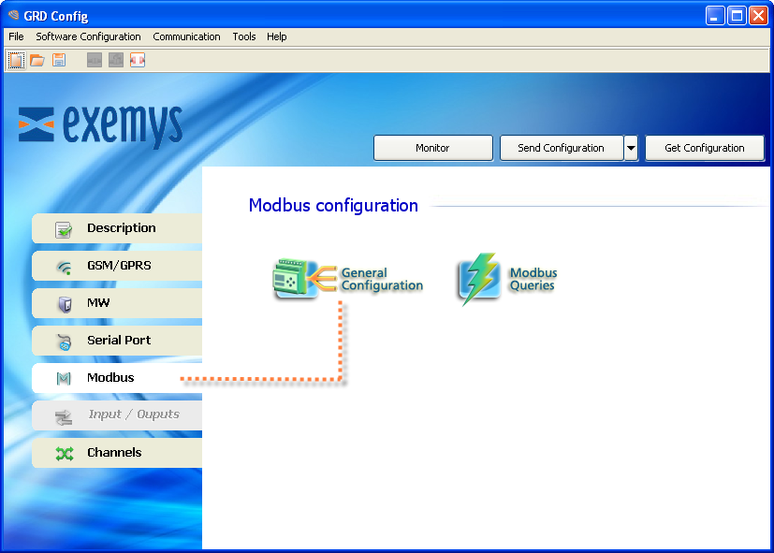Screen dimensions: 774x553
Task: Open the Help menu
Action: click(x=276, y=36)
